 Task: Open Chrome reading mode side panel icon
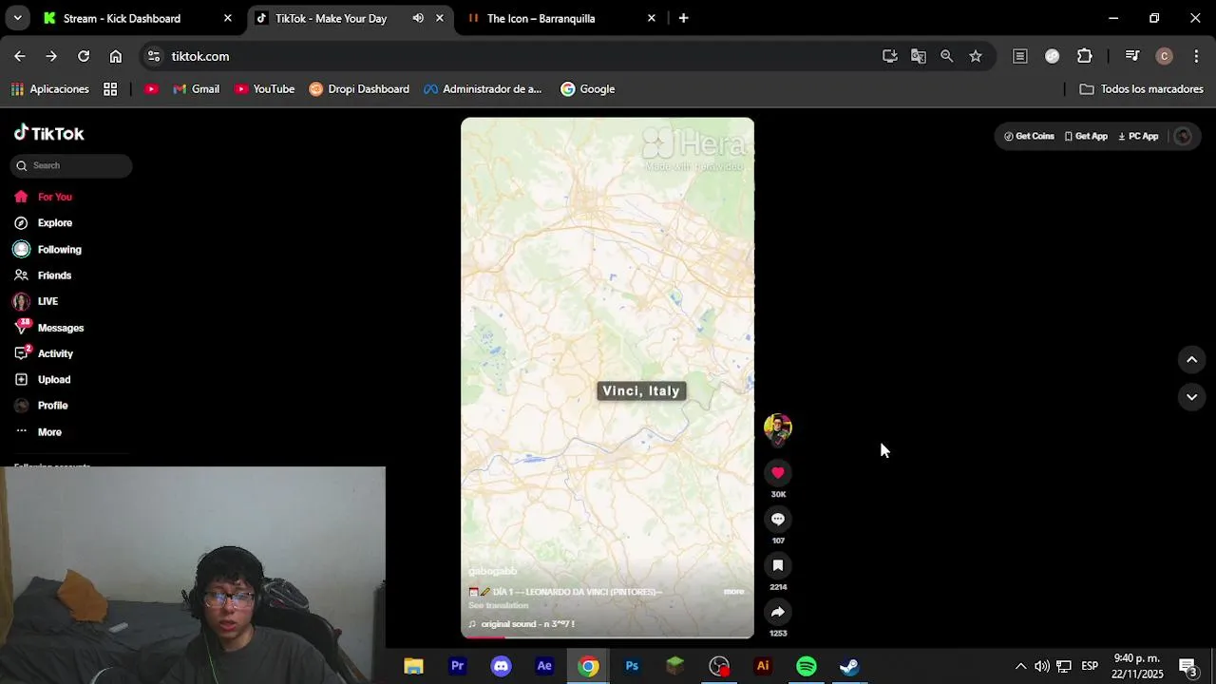1020,56
